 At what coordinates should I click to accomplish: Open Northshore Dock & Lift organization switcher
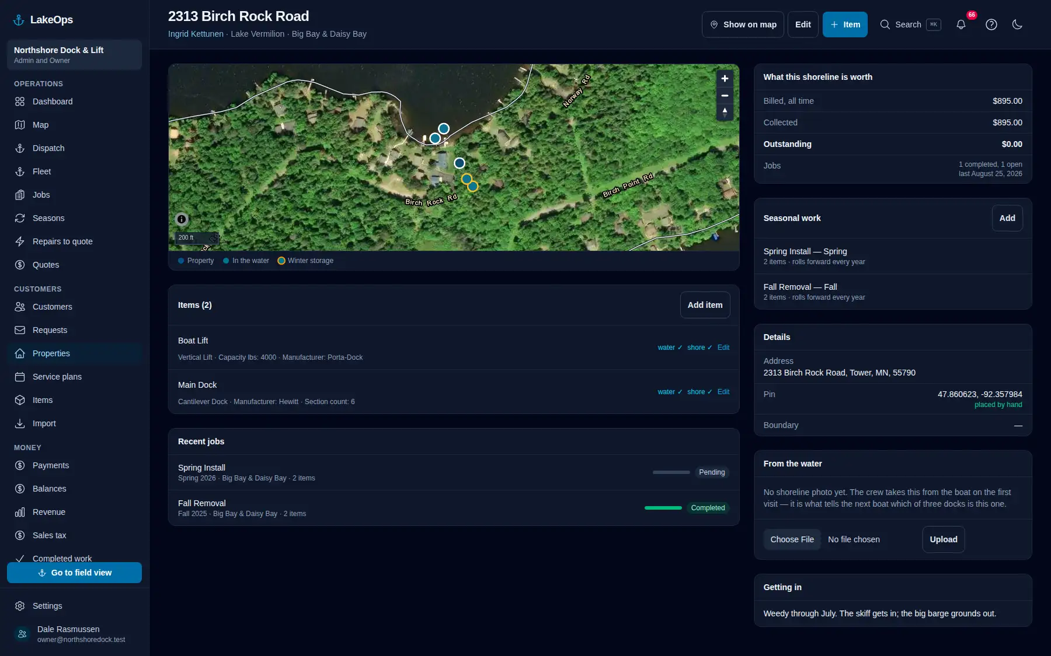[x=74, y=55]
